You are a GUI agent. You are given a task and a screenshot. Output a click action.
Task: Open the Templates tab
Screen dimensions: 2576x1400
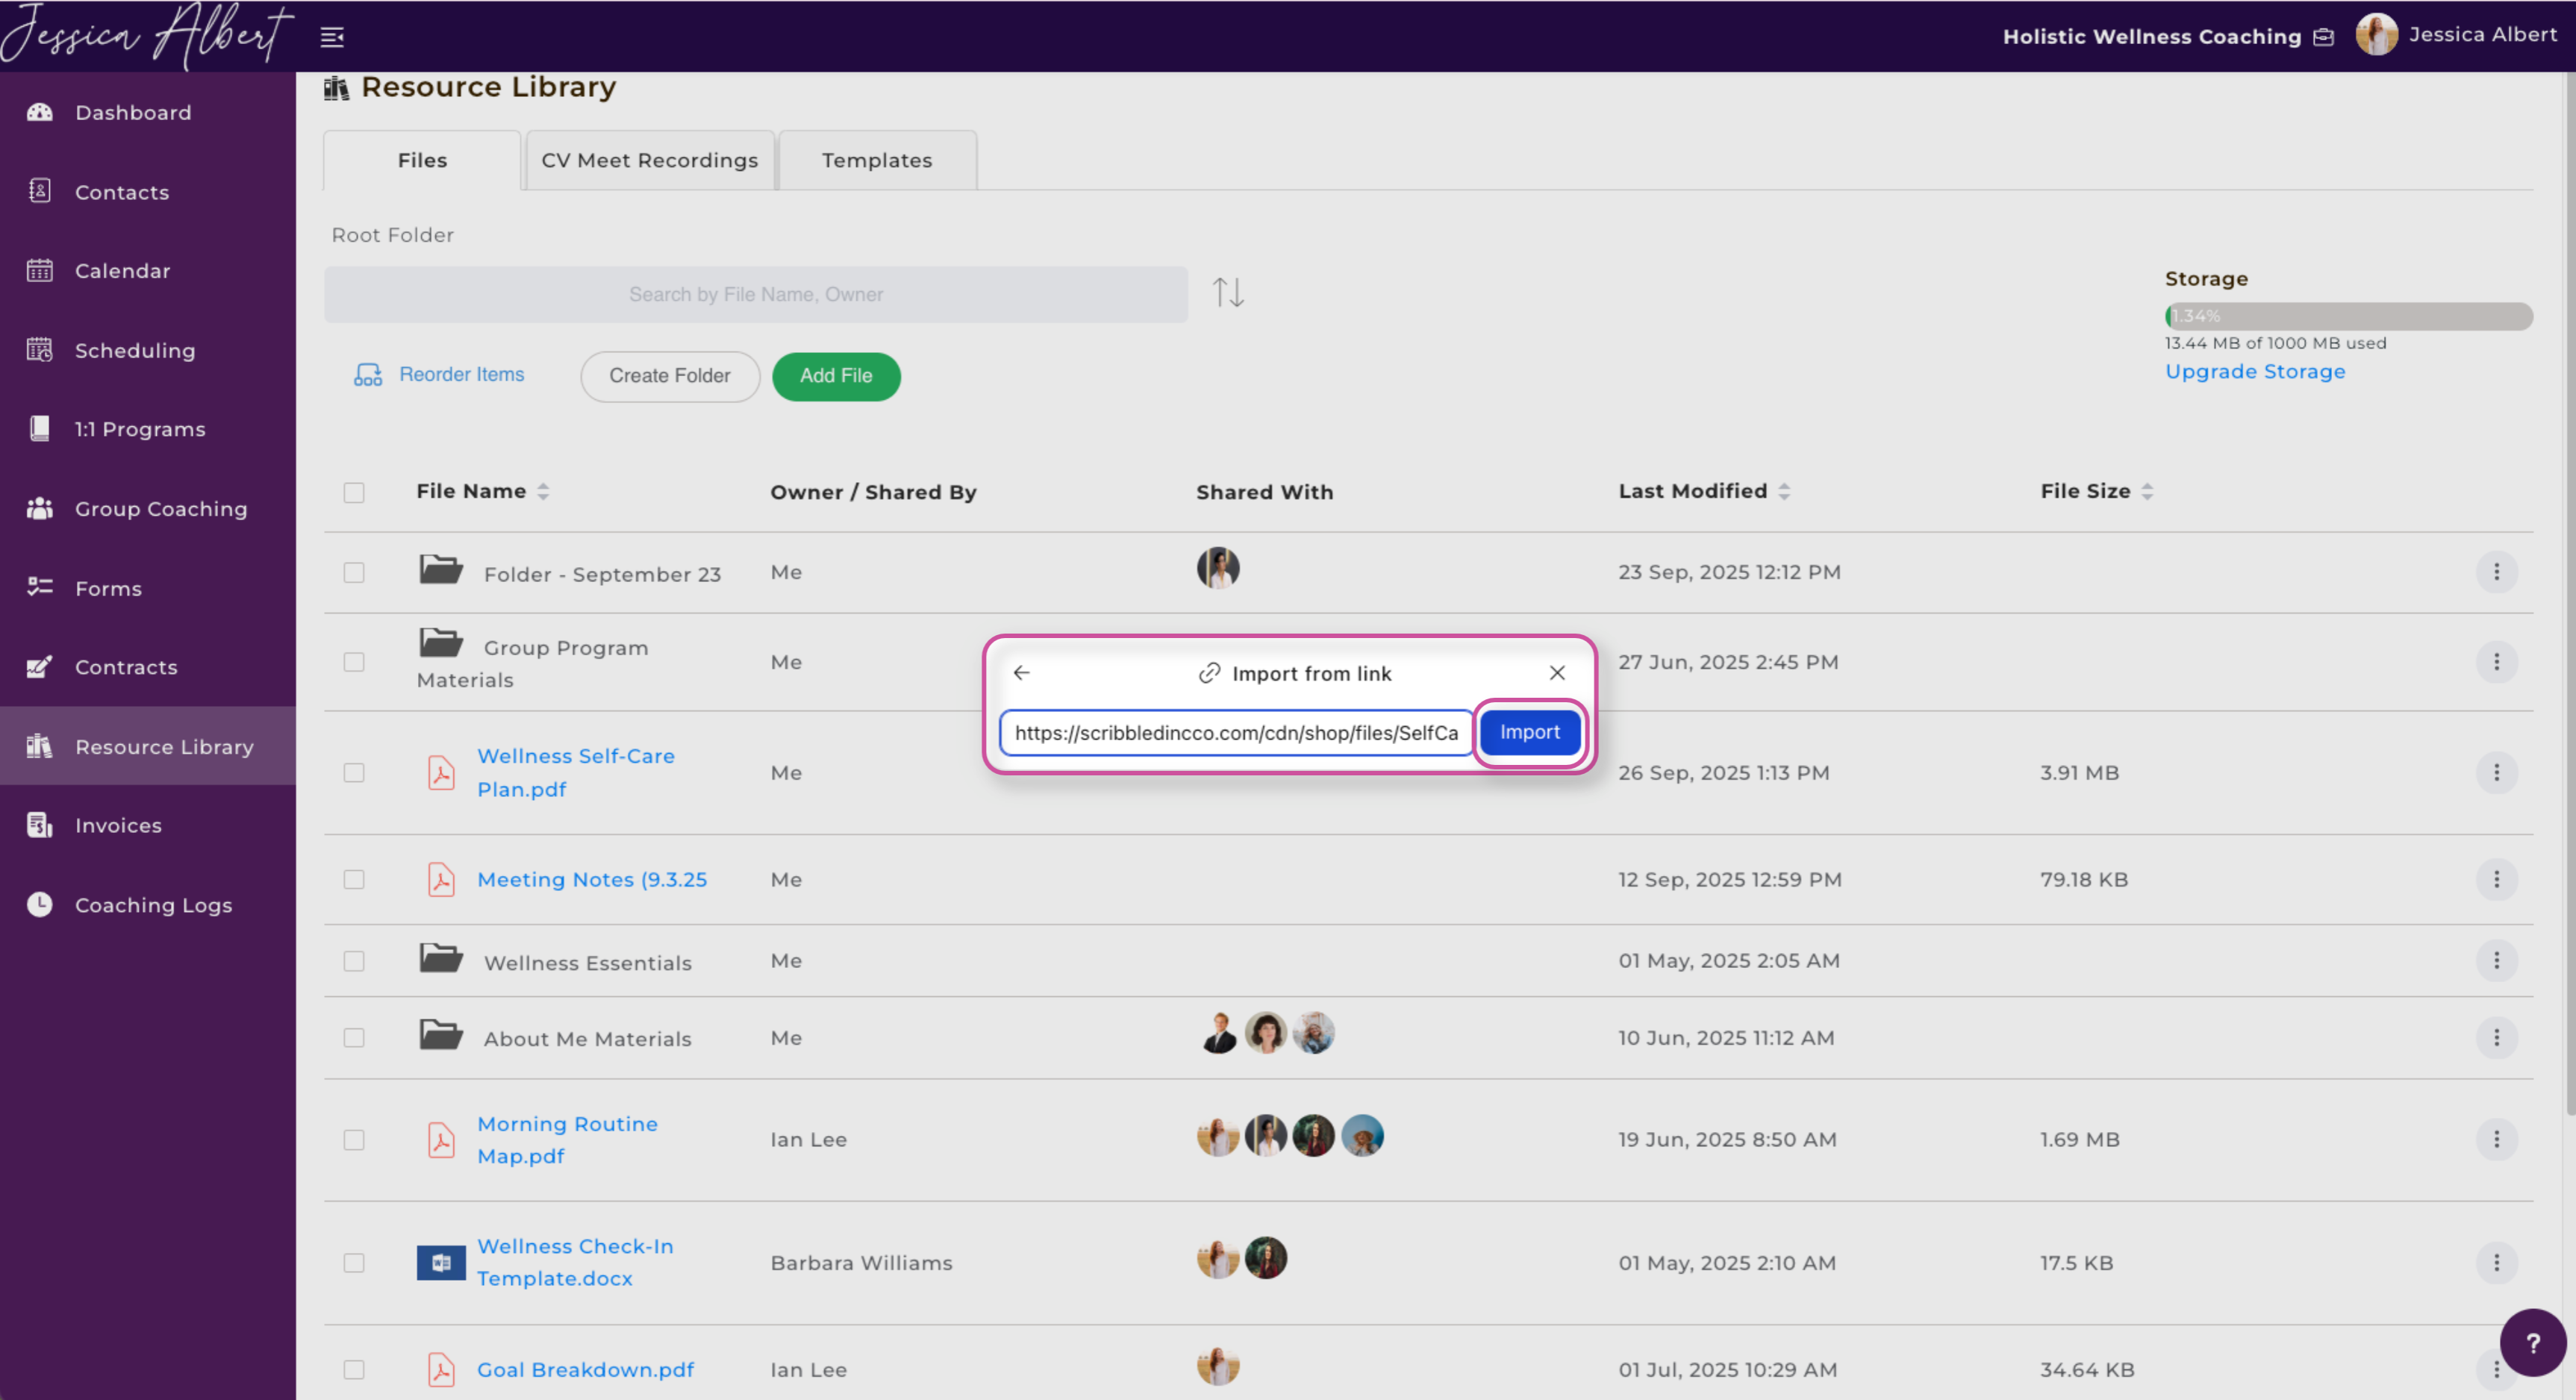[877, 160]
